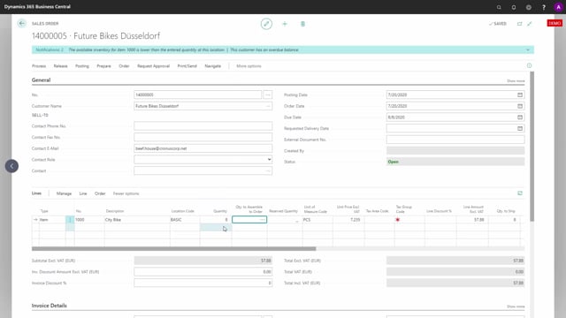This screenshot has height=318, width=566.
Task: Click the City Bike description cell
Action: click(137, 220)
